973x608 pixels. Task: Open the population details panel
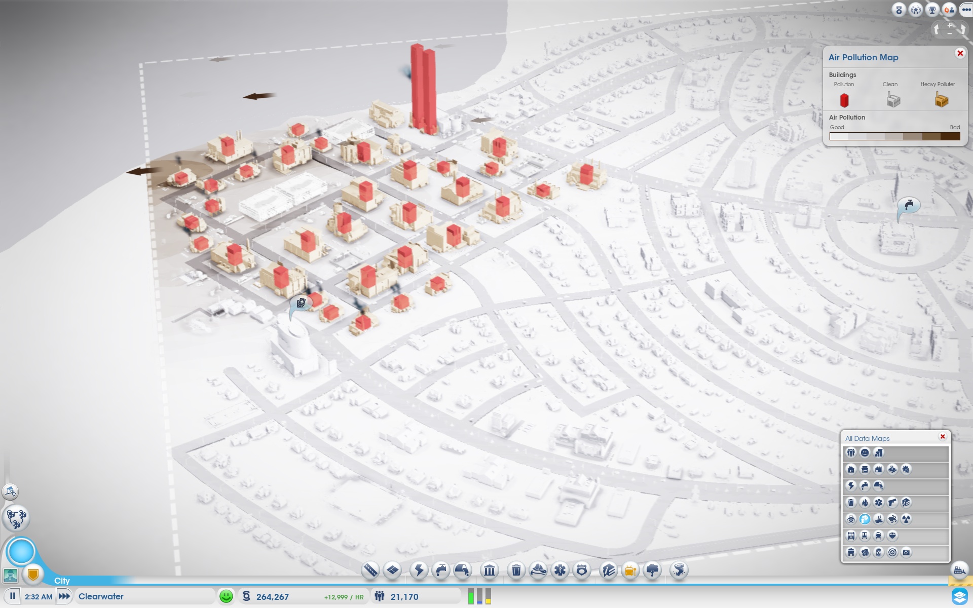(x=416, y=596)
